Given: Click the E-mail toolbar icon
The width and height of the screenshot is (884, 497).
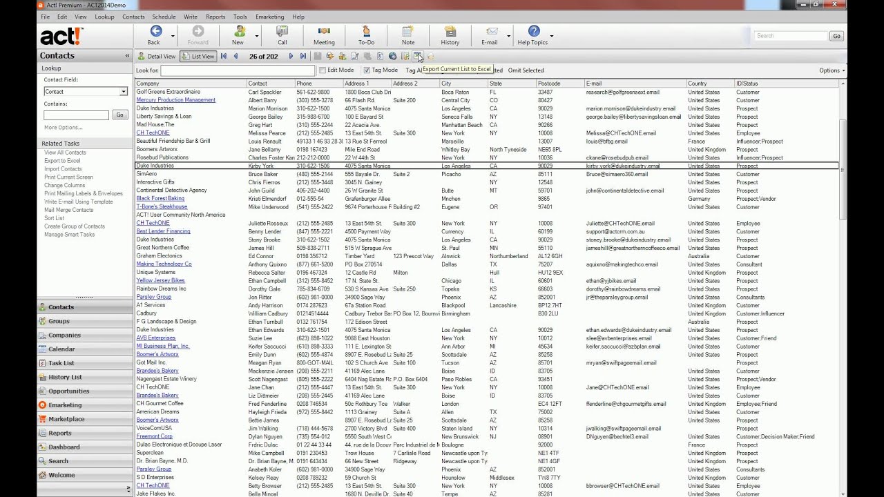Looking at the screenshot, I should (492, 31).
